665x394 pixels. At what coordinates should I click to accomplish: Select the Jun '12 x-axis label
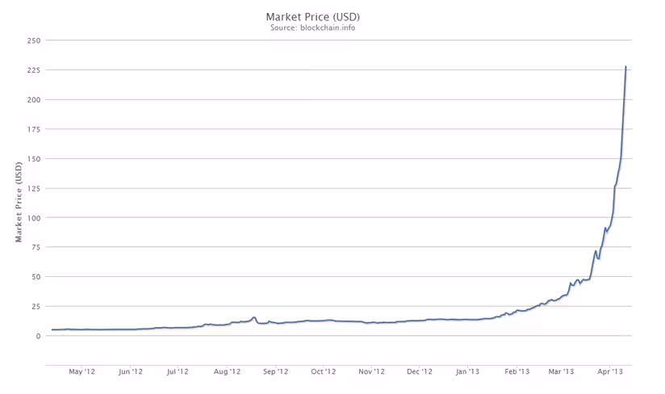(131, 371)
